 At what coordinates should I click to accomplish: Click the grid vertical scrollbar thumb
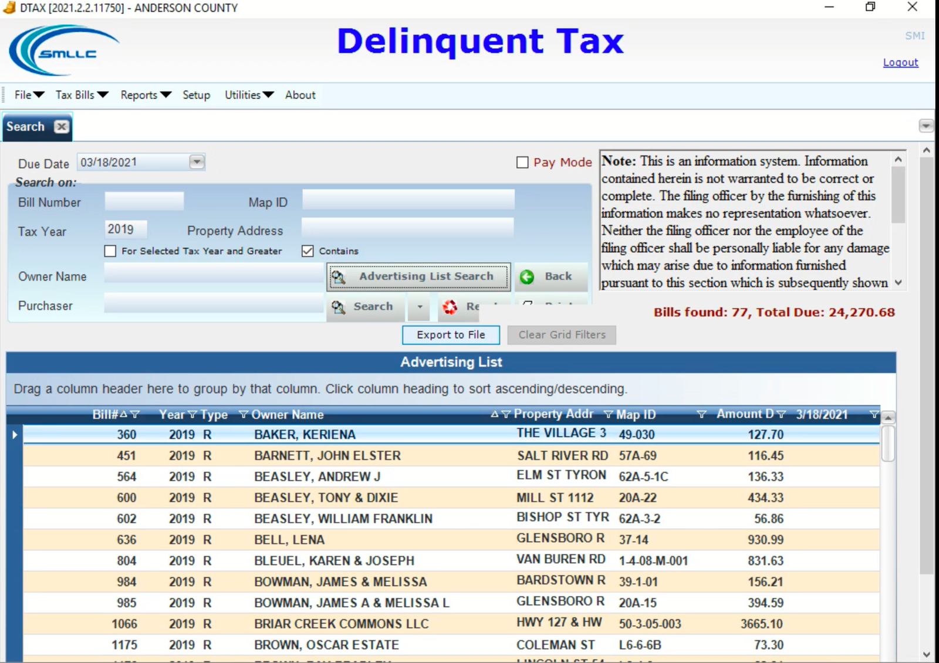[888, 443]
